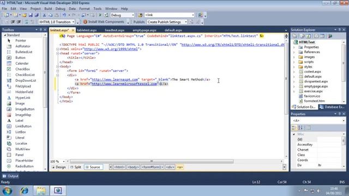Viewport: 349px width, 196px height.
Task: Select the ImageMap control in Toolbox
Action: (x=23, y=115)
